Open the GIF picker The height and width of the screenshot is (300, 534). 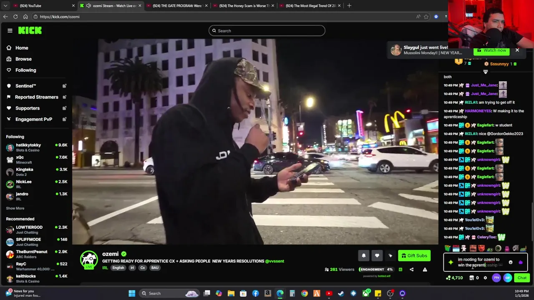pyautogui.click(x=507, y=278)
